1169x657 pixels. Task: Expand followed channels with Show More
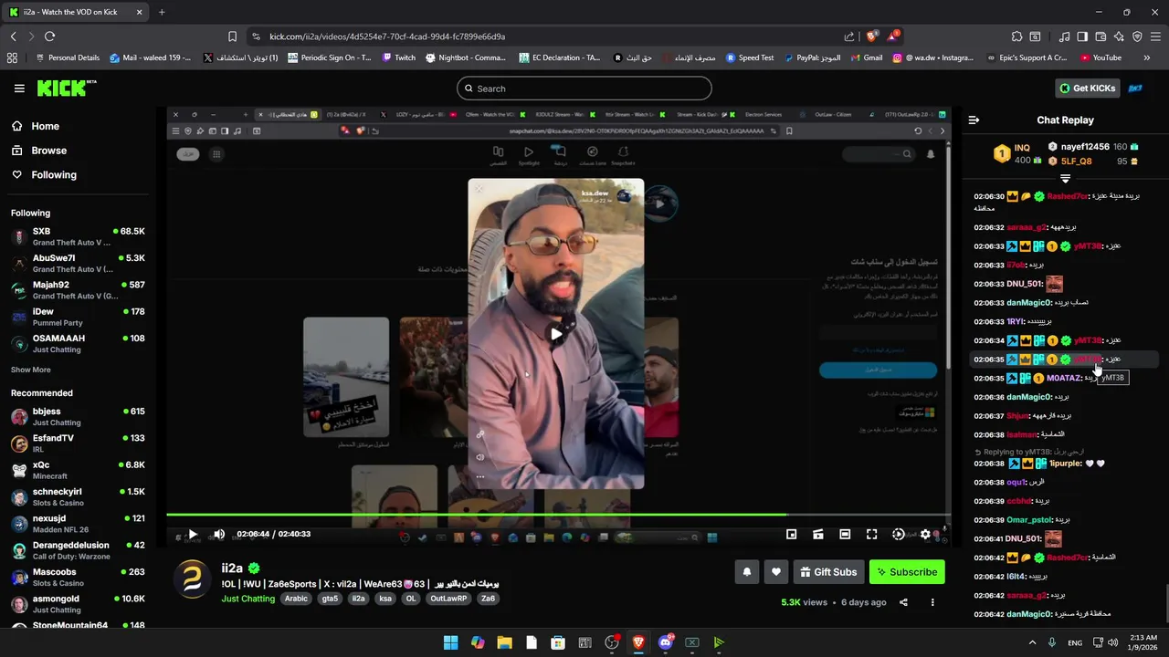coord(31,370)
